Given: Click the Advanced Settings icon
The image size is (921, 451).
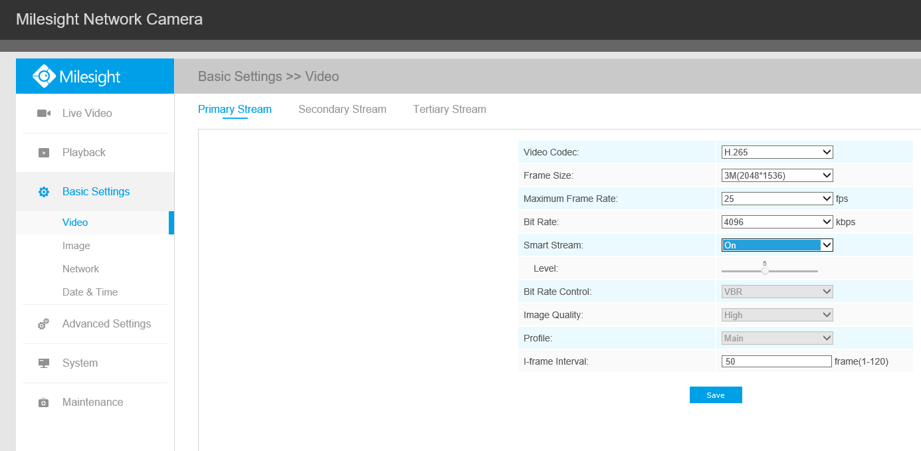Looking at the screenshot, I should 43,323.
